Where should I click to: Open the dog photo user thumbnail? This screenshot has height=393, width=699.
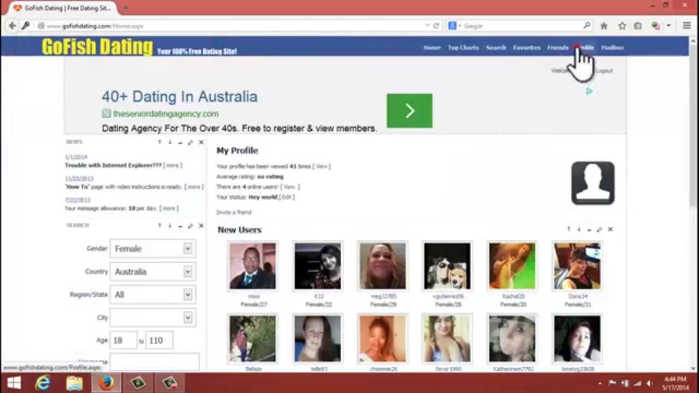pos(447,266)
